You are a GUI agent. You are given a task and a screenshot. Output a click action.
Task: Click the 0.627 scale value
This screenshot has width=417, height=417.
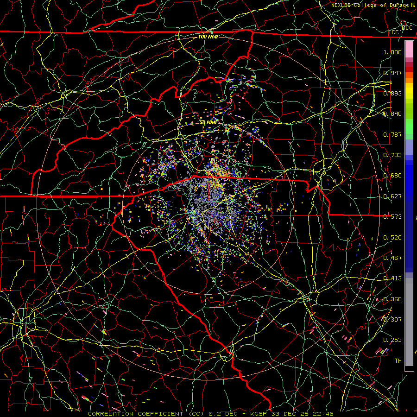pos(392,196)
